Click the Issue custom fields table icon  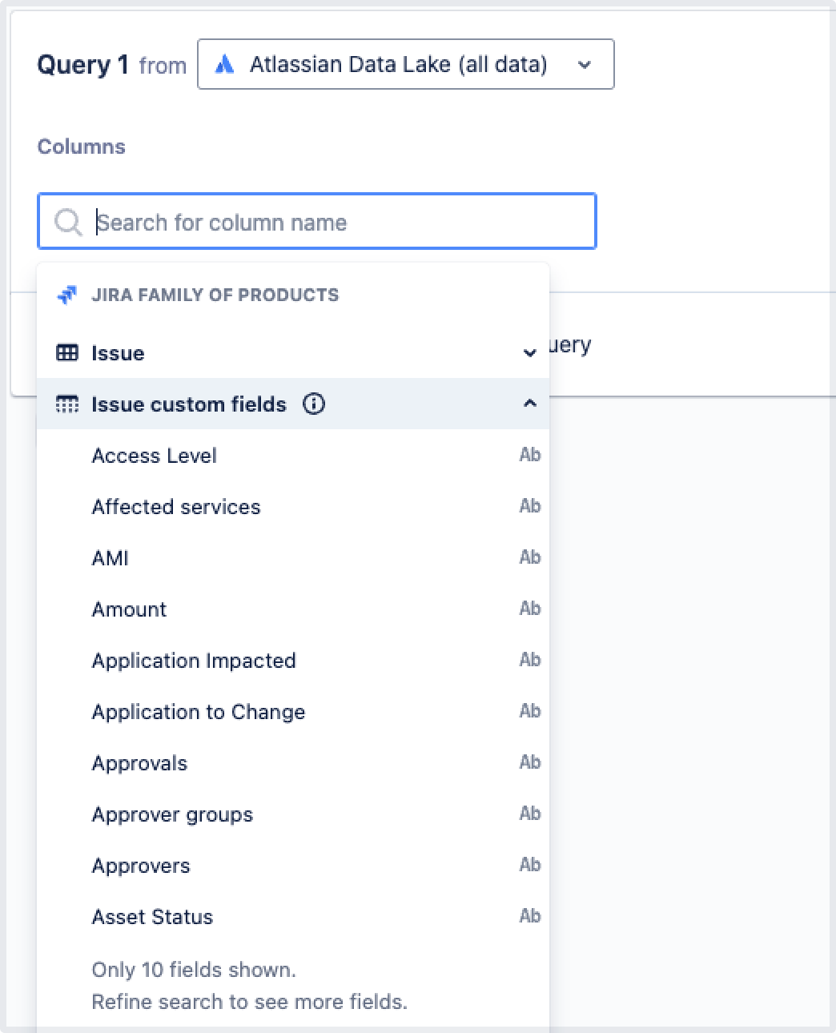tap(67, 404)
